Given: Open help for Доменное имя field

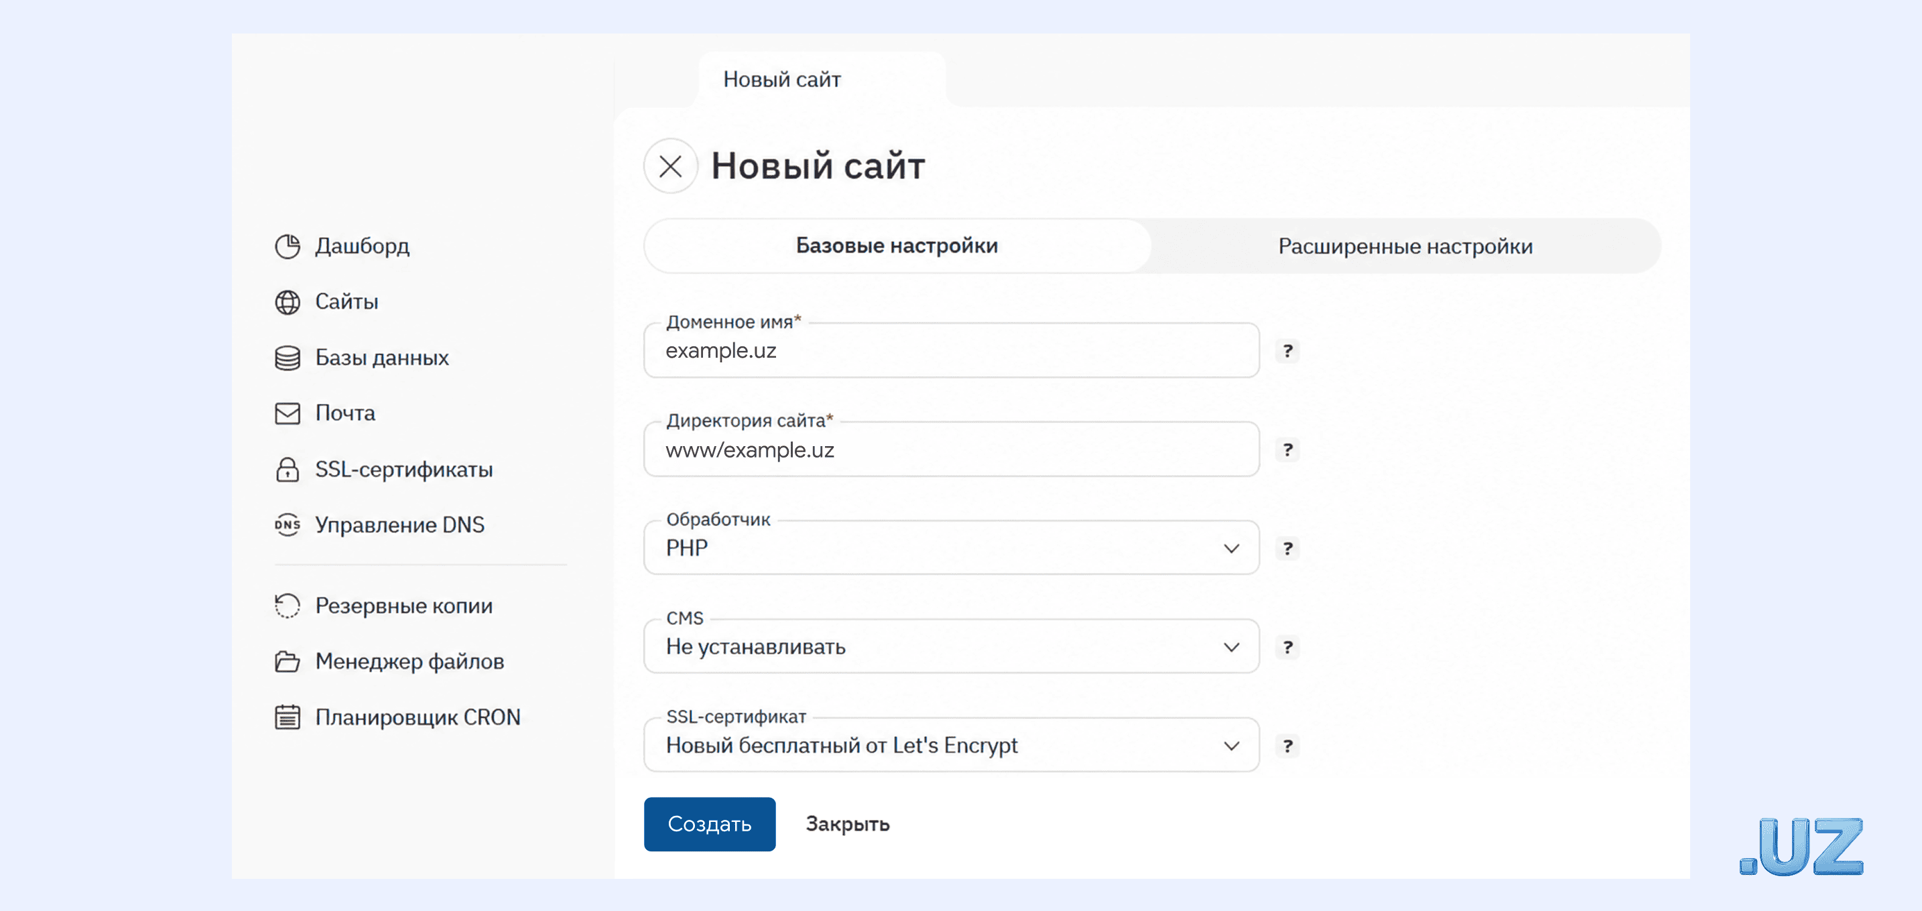Looking at the screenshot, I should pyautogui.click(x=1288, y=350).
